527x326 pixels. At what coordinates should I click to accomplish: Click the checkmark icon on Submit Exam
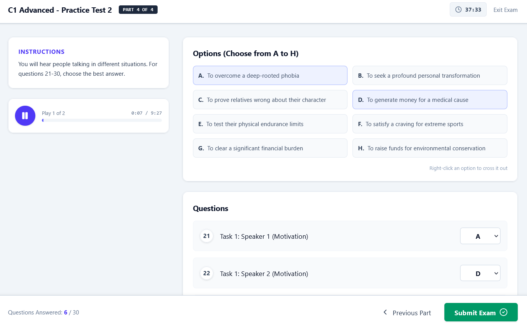(x=504, y=312)
